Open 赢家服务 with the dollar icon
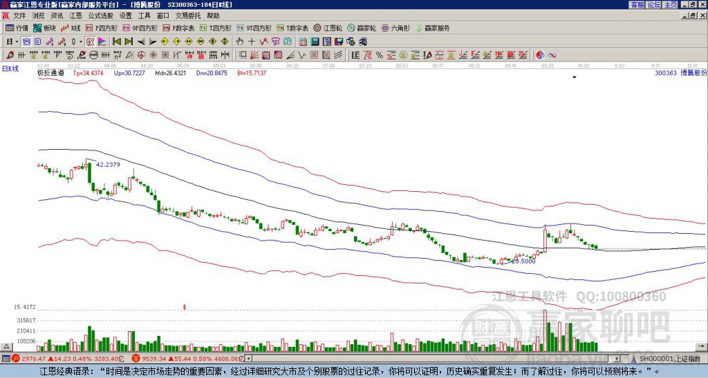This screenshot has height=378, width=708. tap(433, 28)
